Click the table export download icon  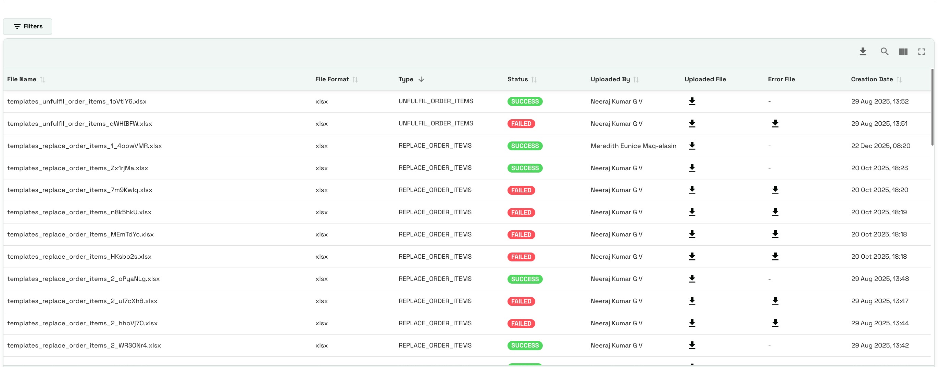coord(863,52)
